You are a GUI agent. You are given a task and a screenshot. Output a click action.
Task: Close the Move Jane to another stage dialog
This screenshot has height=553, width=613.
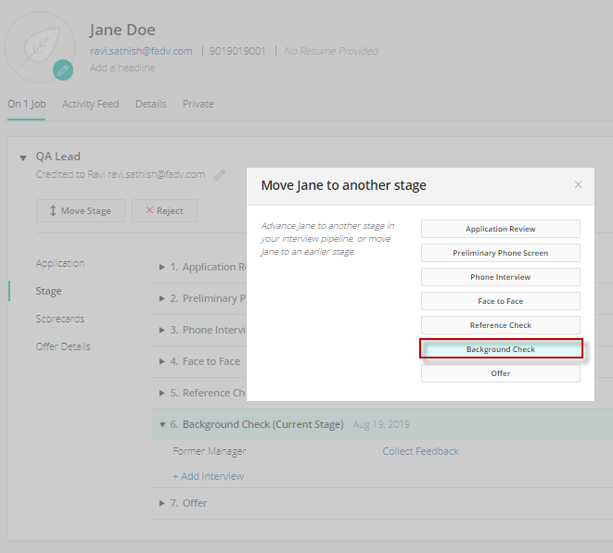tap(578, 184)
